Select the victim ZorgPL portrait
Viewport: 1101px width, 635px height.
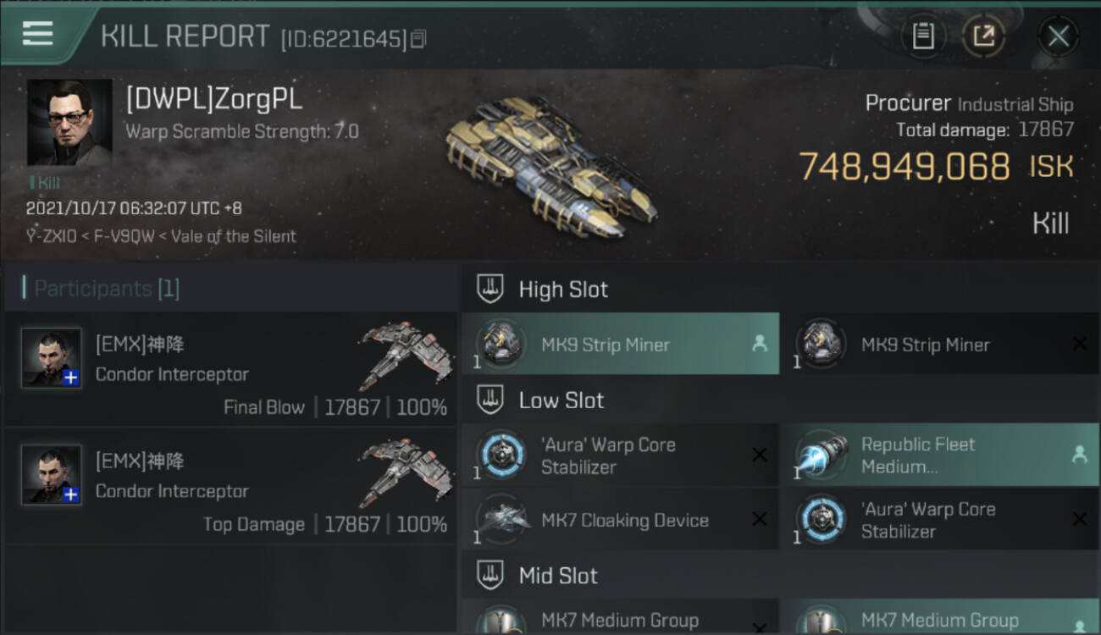pyautogui.click(x=69, y=122)
